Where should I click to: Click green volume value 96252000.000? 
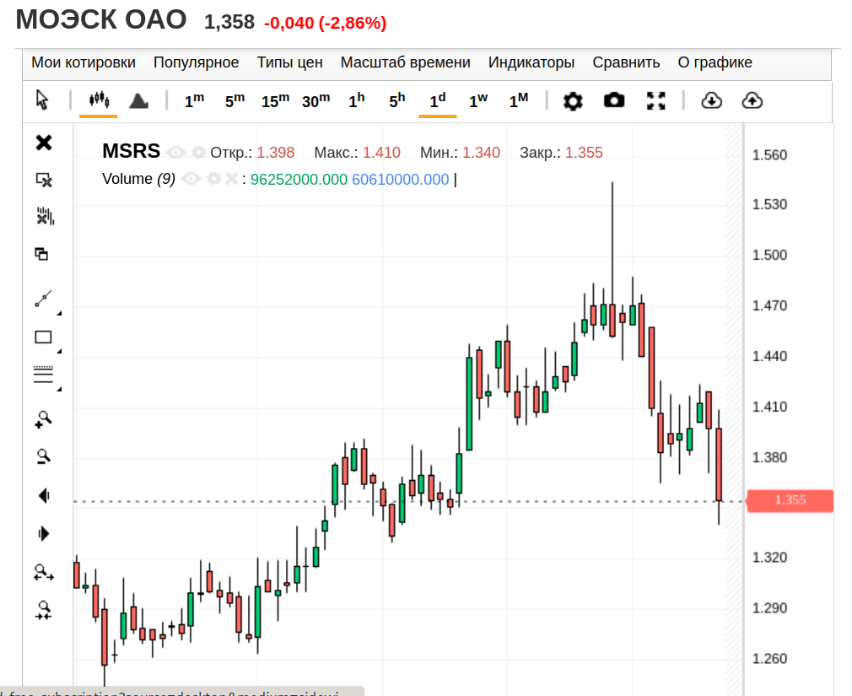coord(299,180)
